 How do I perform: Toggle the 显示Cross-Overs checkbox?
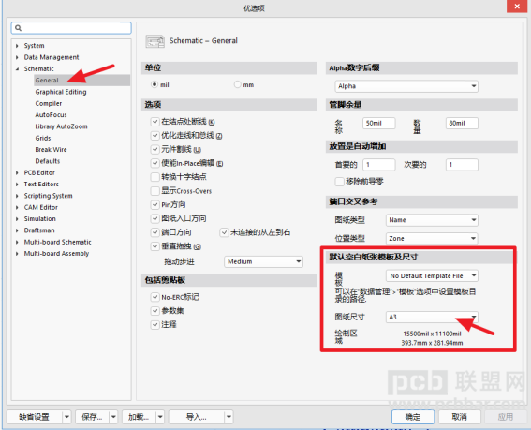point(155,191)
